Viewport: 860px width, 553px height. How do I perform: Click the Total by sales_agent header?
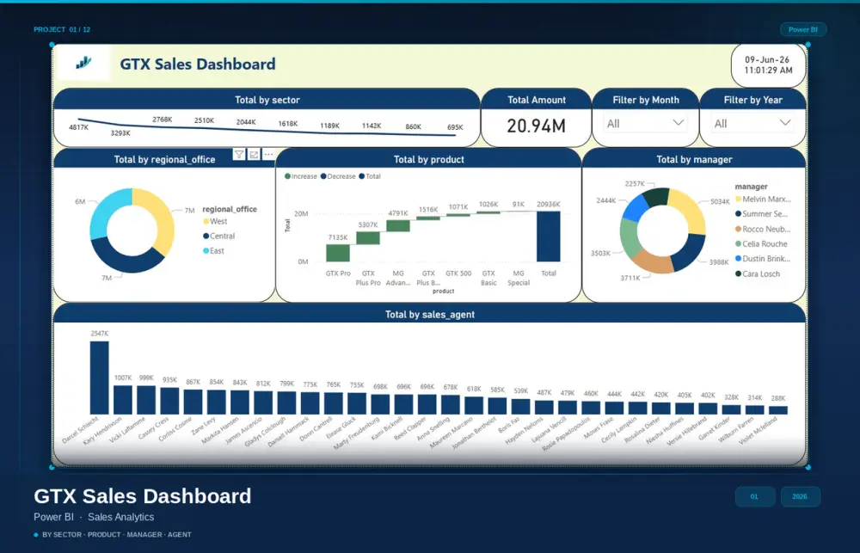click(x=429, y=315)
